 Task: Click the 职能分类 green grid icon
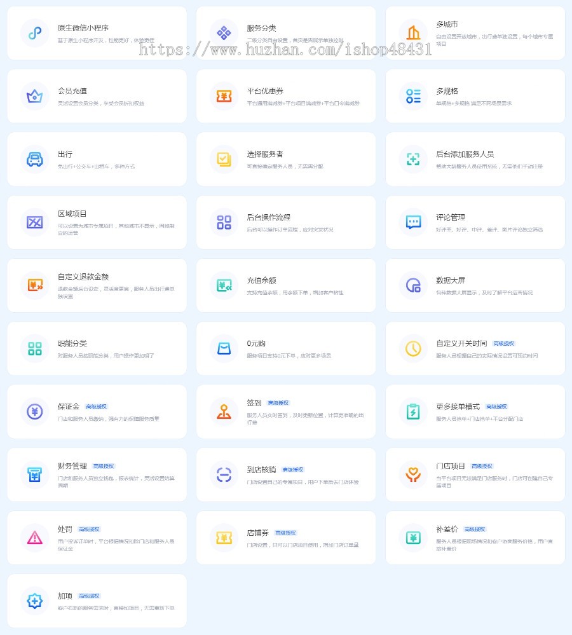pyautogui.click(x=35, y=348)
